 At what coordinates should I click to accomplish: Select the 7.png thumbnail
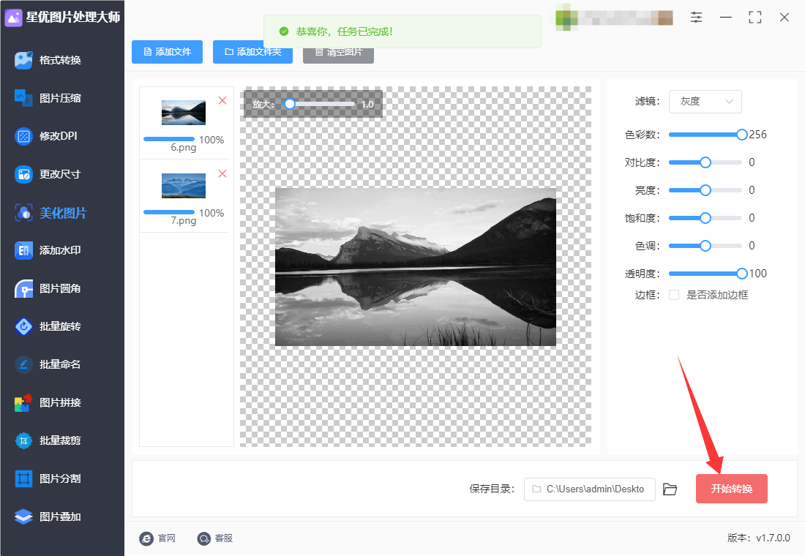pos(183,185)
